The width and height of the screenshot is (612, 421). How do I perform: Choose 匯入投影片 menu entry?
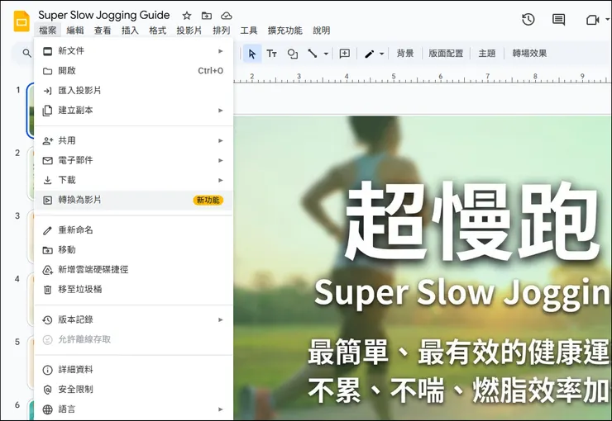[133, 90]
